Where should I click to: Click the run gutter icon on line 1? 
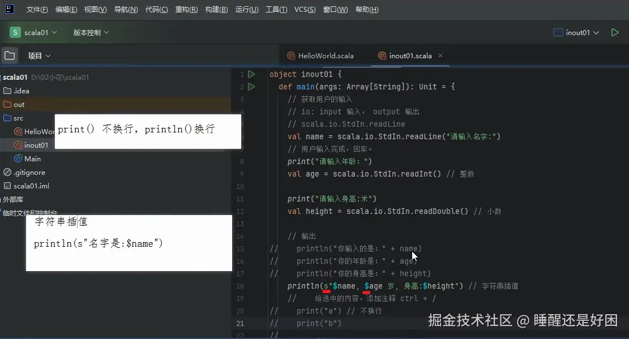pos(251,74)
